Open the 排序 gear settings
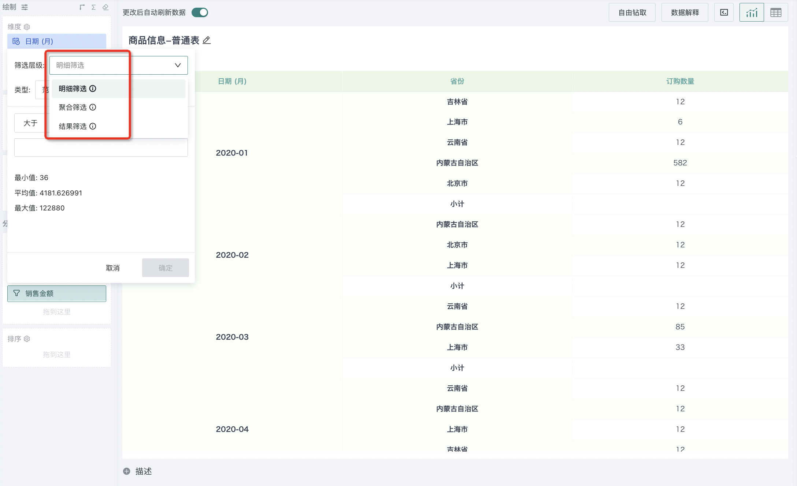797x486 pixels. click(x=27, y=339)
